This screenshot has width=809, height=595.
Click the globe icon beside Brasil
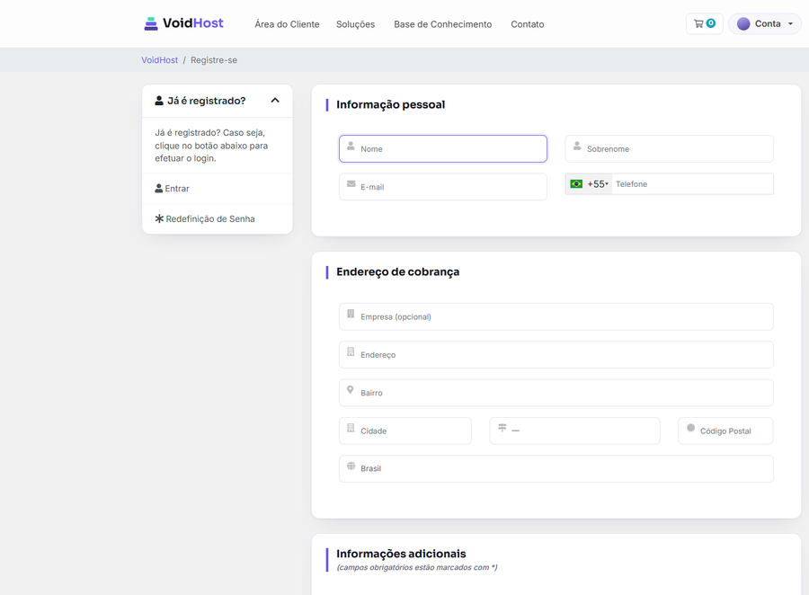click(351, 466)
